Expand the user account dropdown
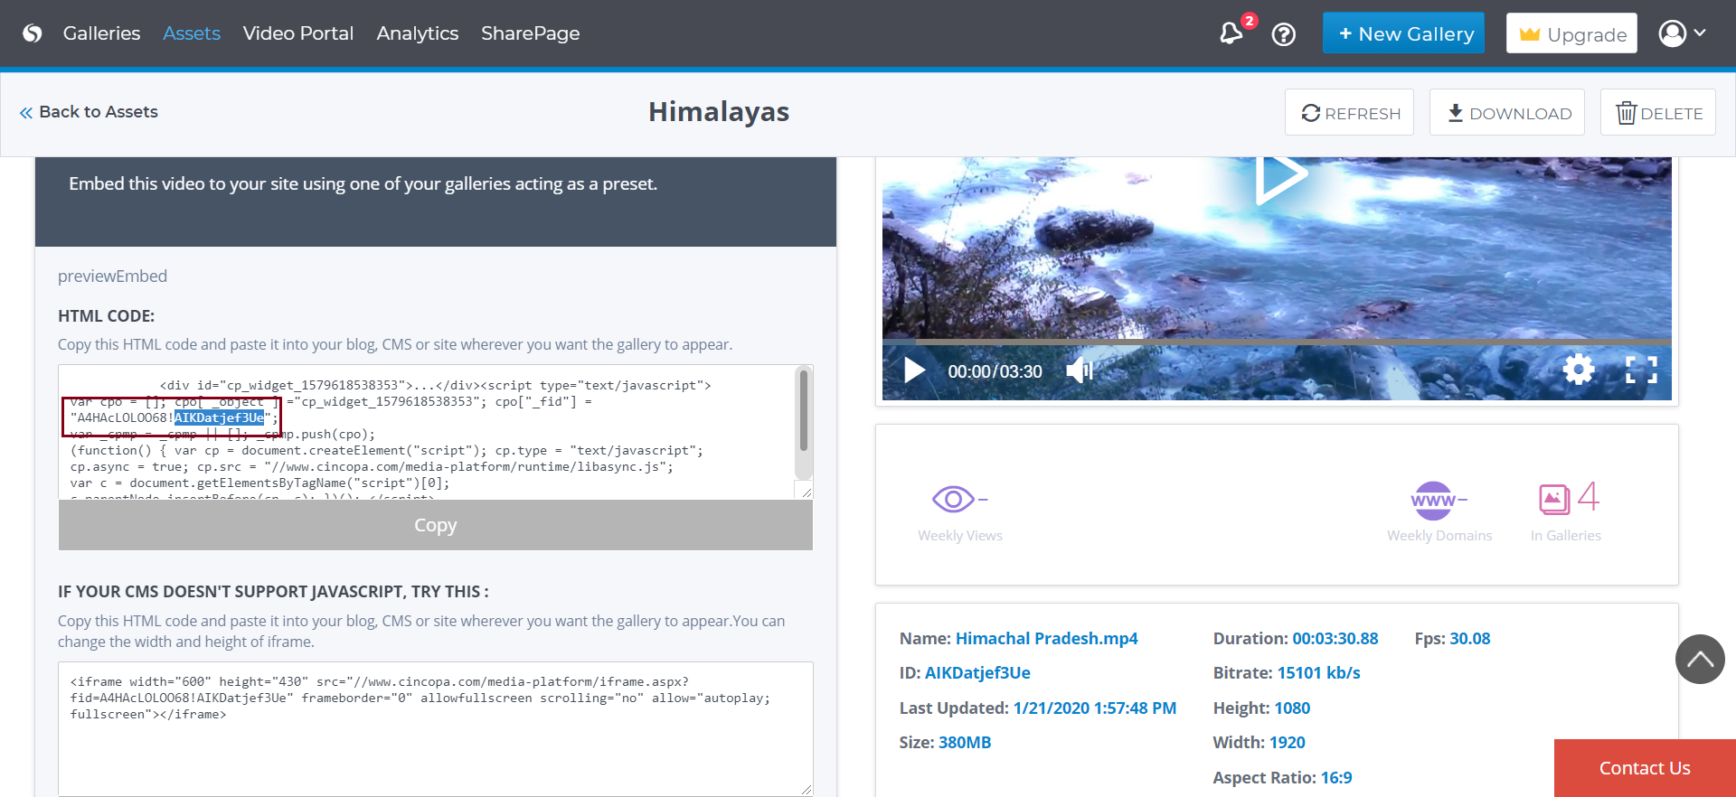 (1682, 33)
